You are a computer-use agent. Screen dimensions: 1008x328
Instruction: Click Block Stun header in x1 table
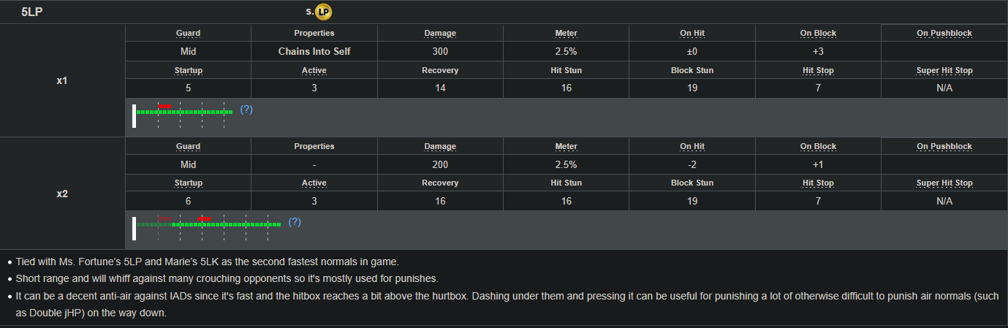tap(691, 71)
